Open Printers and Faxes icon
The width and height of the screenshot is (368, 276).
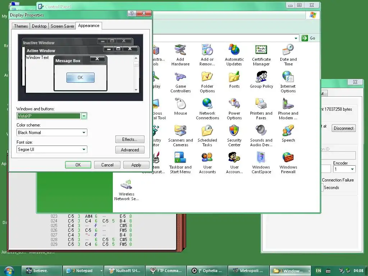261,109
